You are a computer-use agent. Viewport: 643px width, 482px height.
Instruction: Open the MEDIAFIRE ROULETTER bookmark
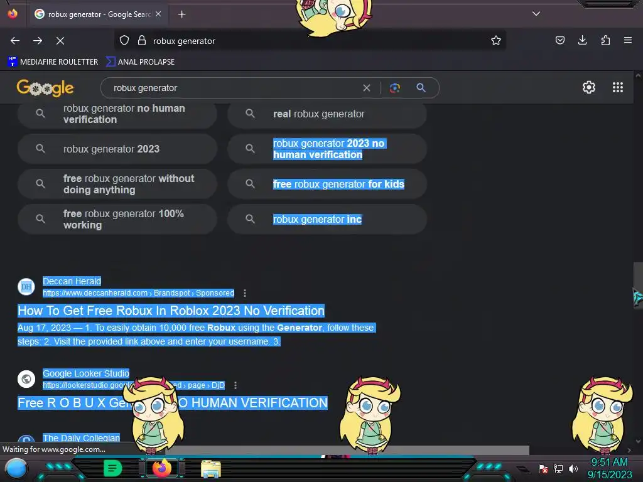tap(53, 62)
